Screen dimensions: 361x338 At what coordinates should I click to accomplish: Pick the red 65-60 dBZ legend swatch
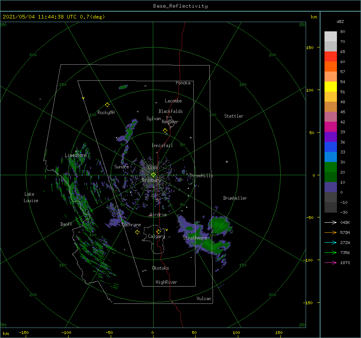[331, 57]
